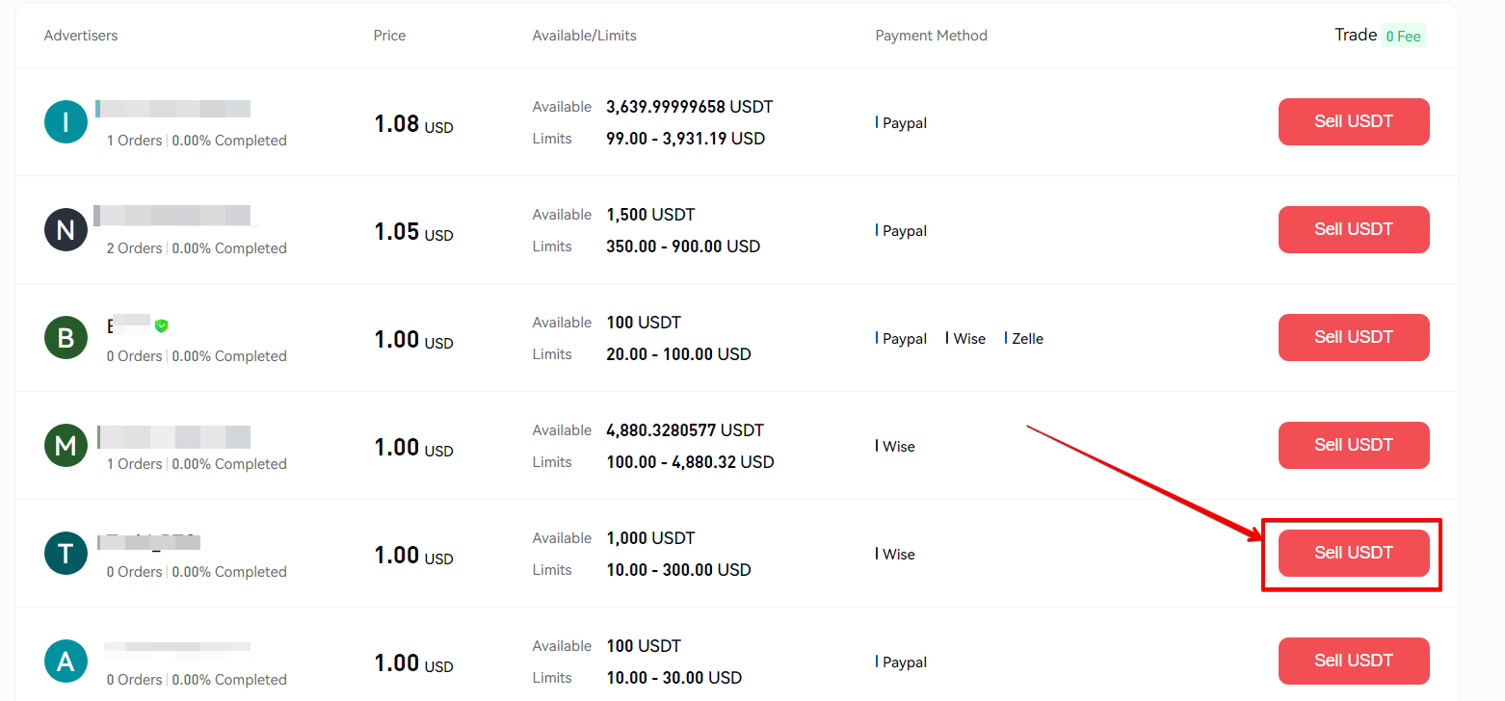Click the Payment Method column header

(931, 36)
